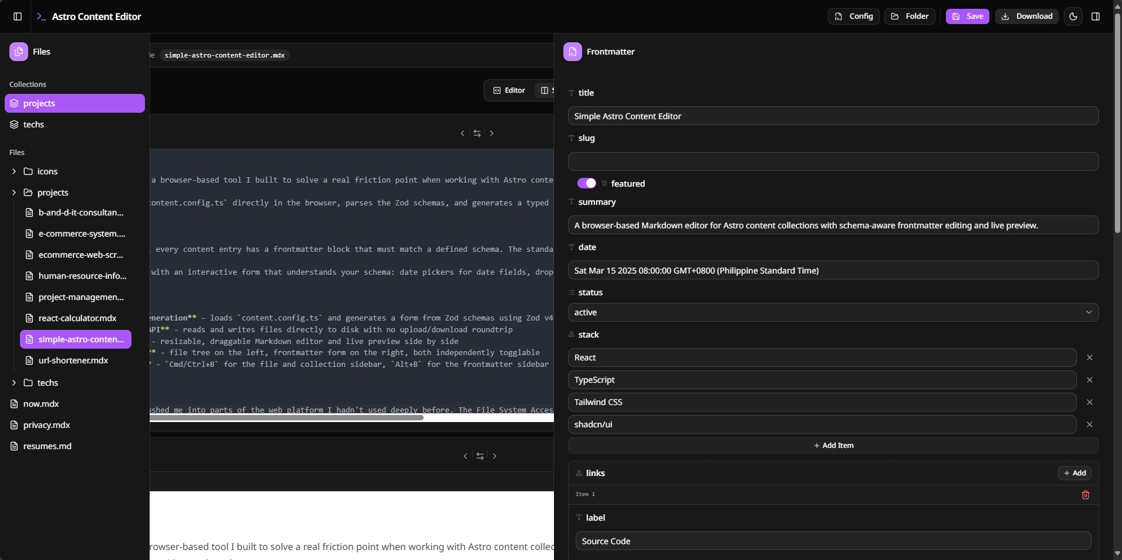This screenshot has width=1122, height=560.
Task: Select the techs collection
Action: pyautogui.click(x=34, y=124)
